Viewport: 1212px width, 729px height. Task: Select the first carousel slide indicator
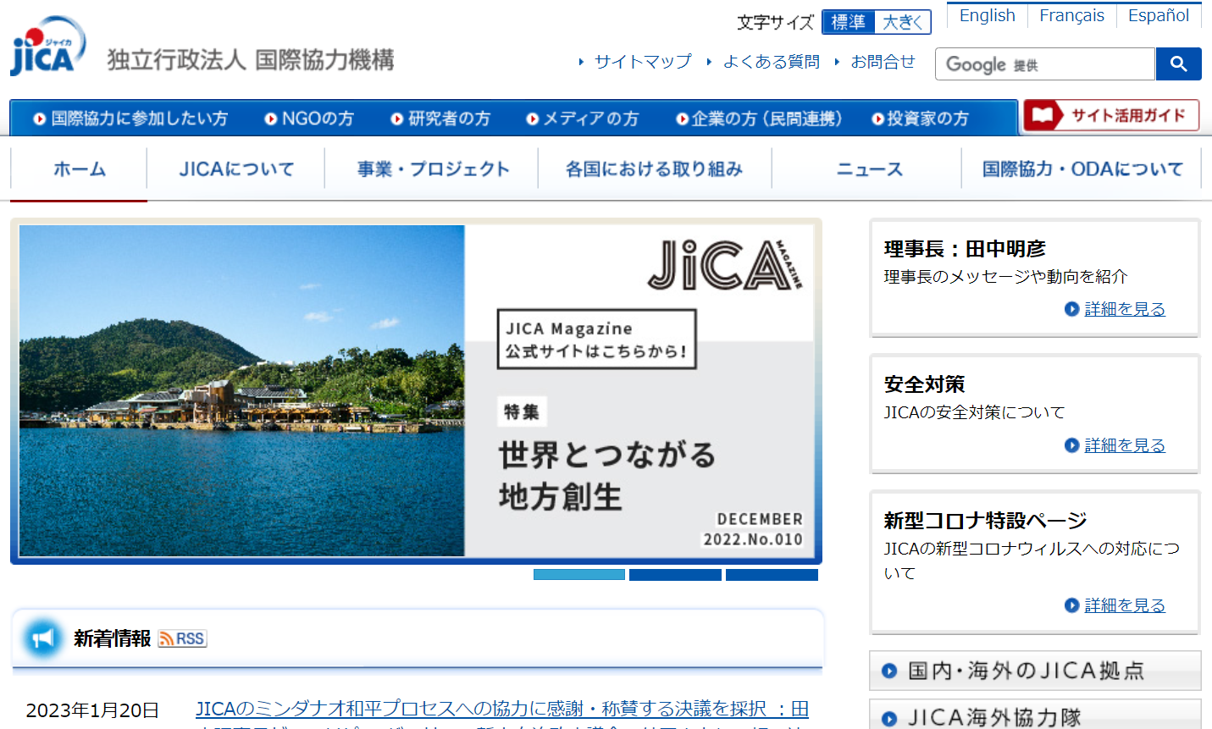click(x=578, y=575)
